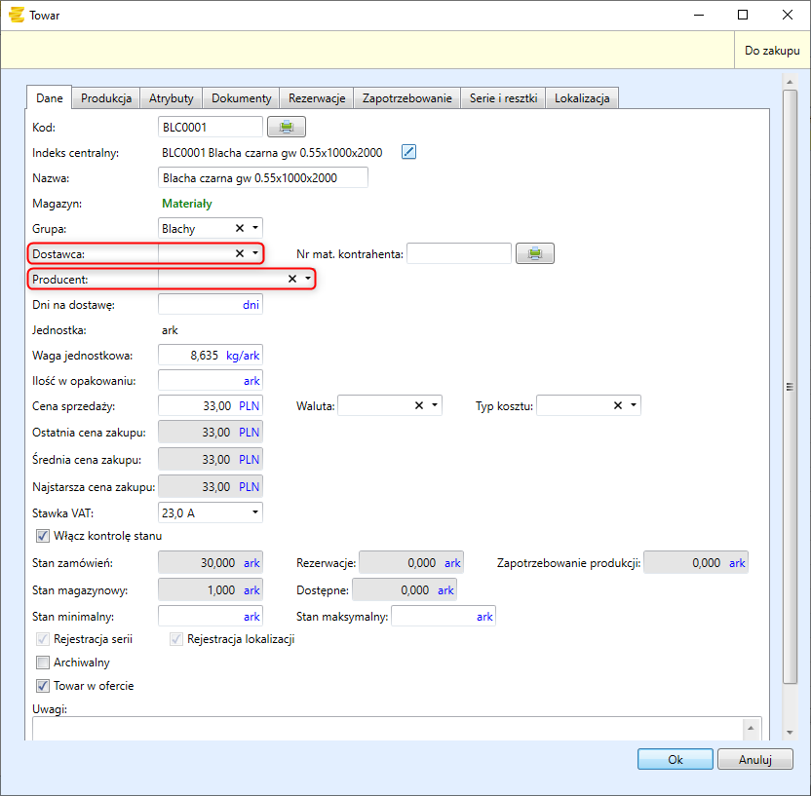Expand the Stawka VAT dropdown
The height and width of the screenshot is (796, 811).
pos(255,512)
